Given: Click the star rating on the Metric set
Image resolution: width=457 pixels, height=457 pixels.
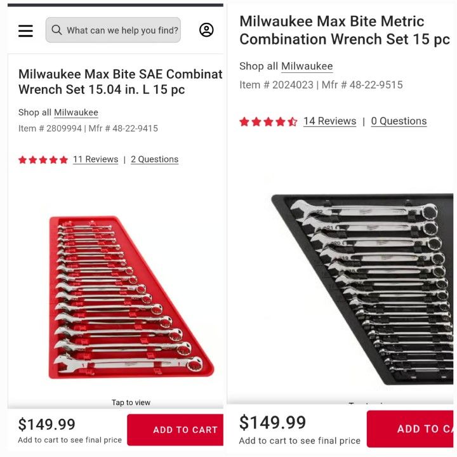Looking at the screenshot, I should 268,122.
